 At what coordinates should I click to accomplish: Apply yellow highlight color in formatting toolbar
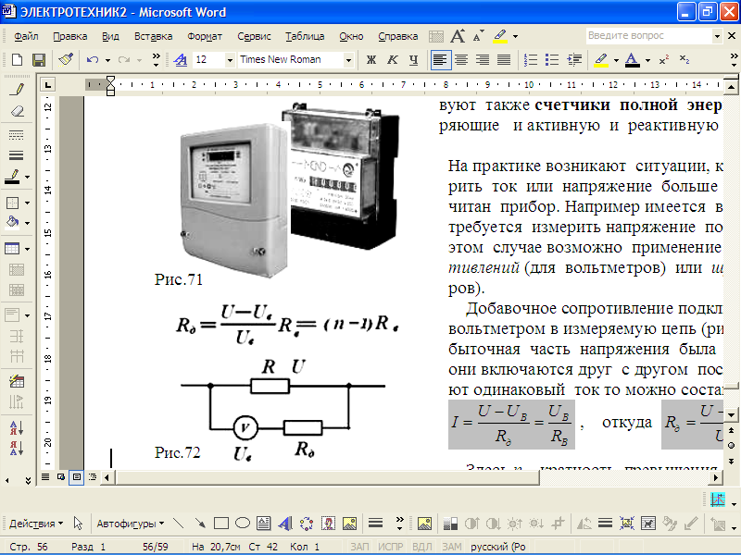(x=601, y=60)
